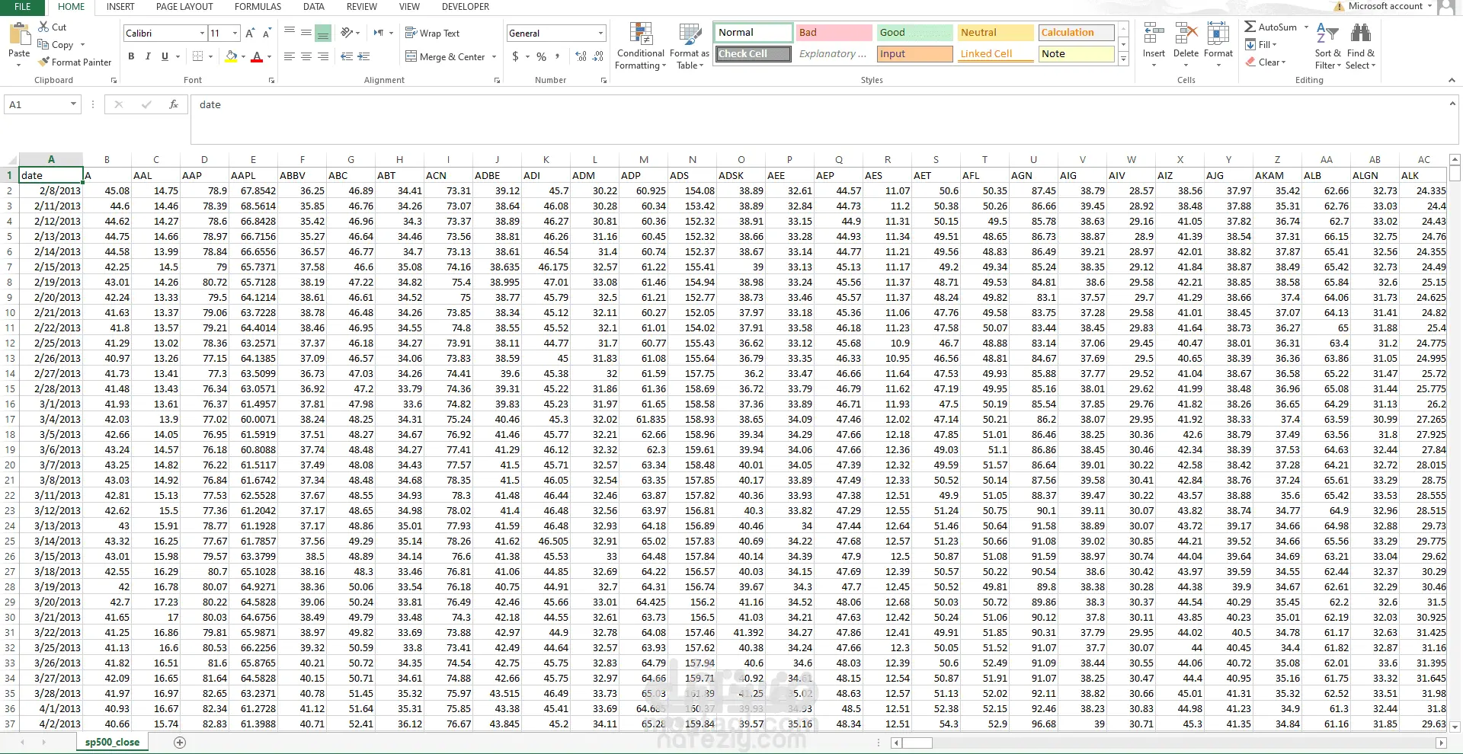Apply percent style to cells
1463x754 pixels.
[x=542, y=56]
